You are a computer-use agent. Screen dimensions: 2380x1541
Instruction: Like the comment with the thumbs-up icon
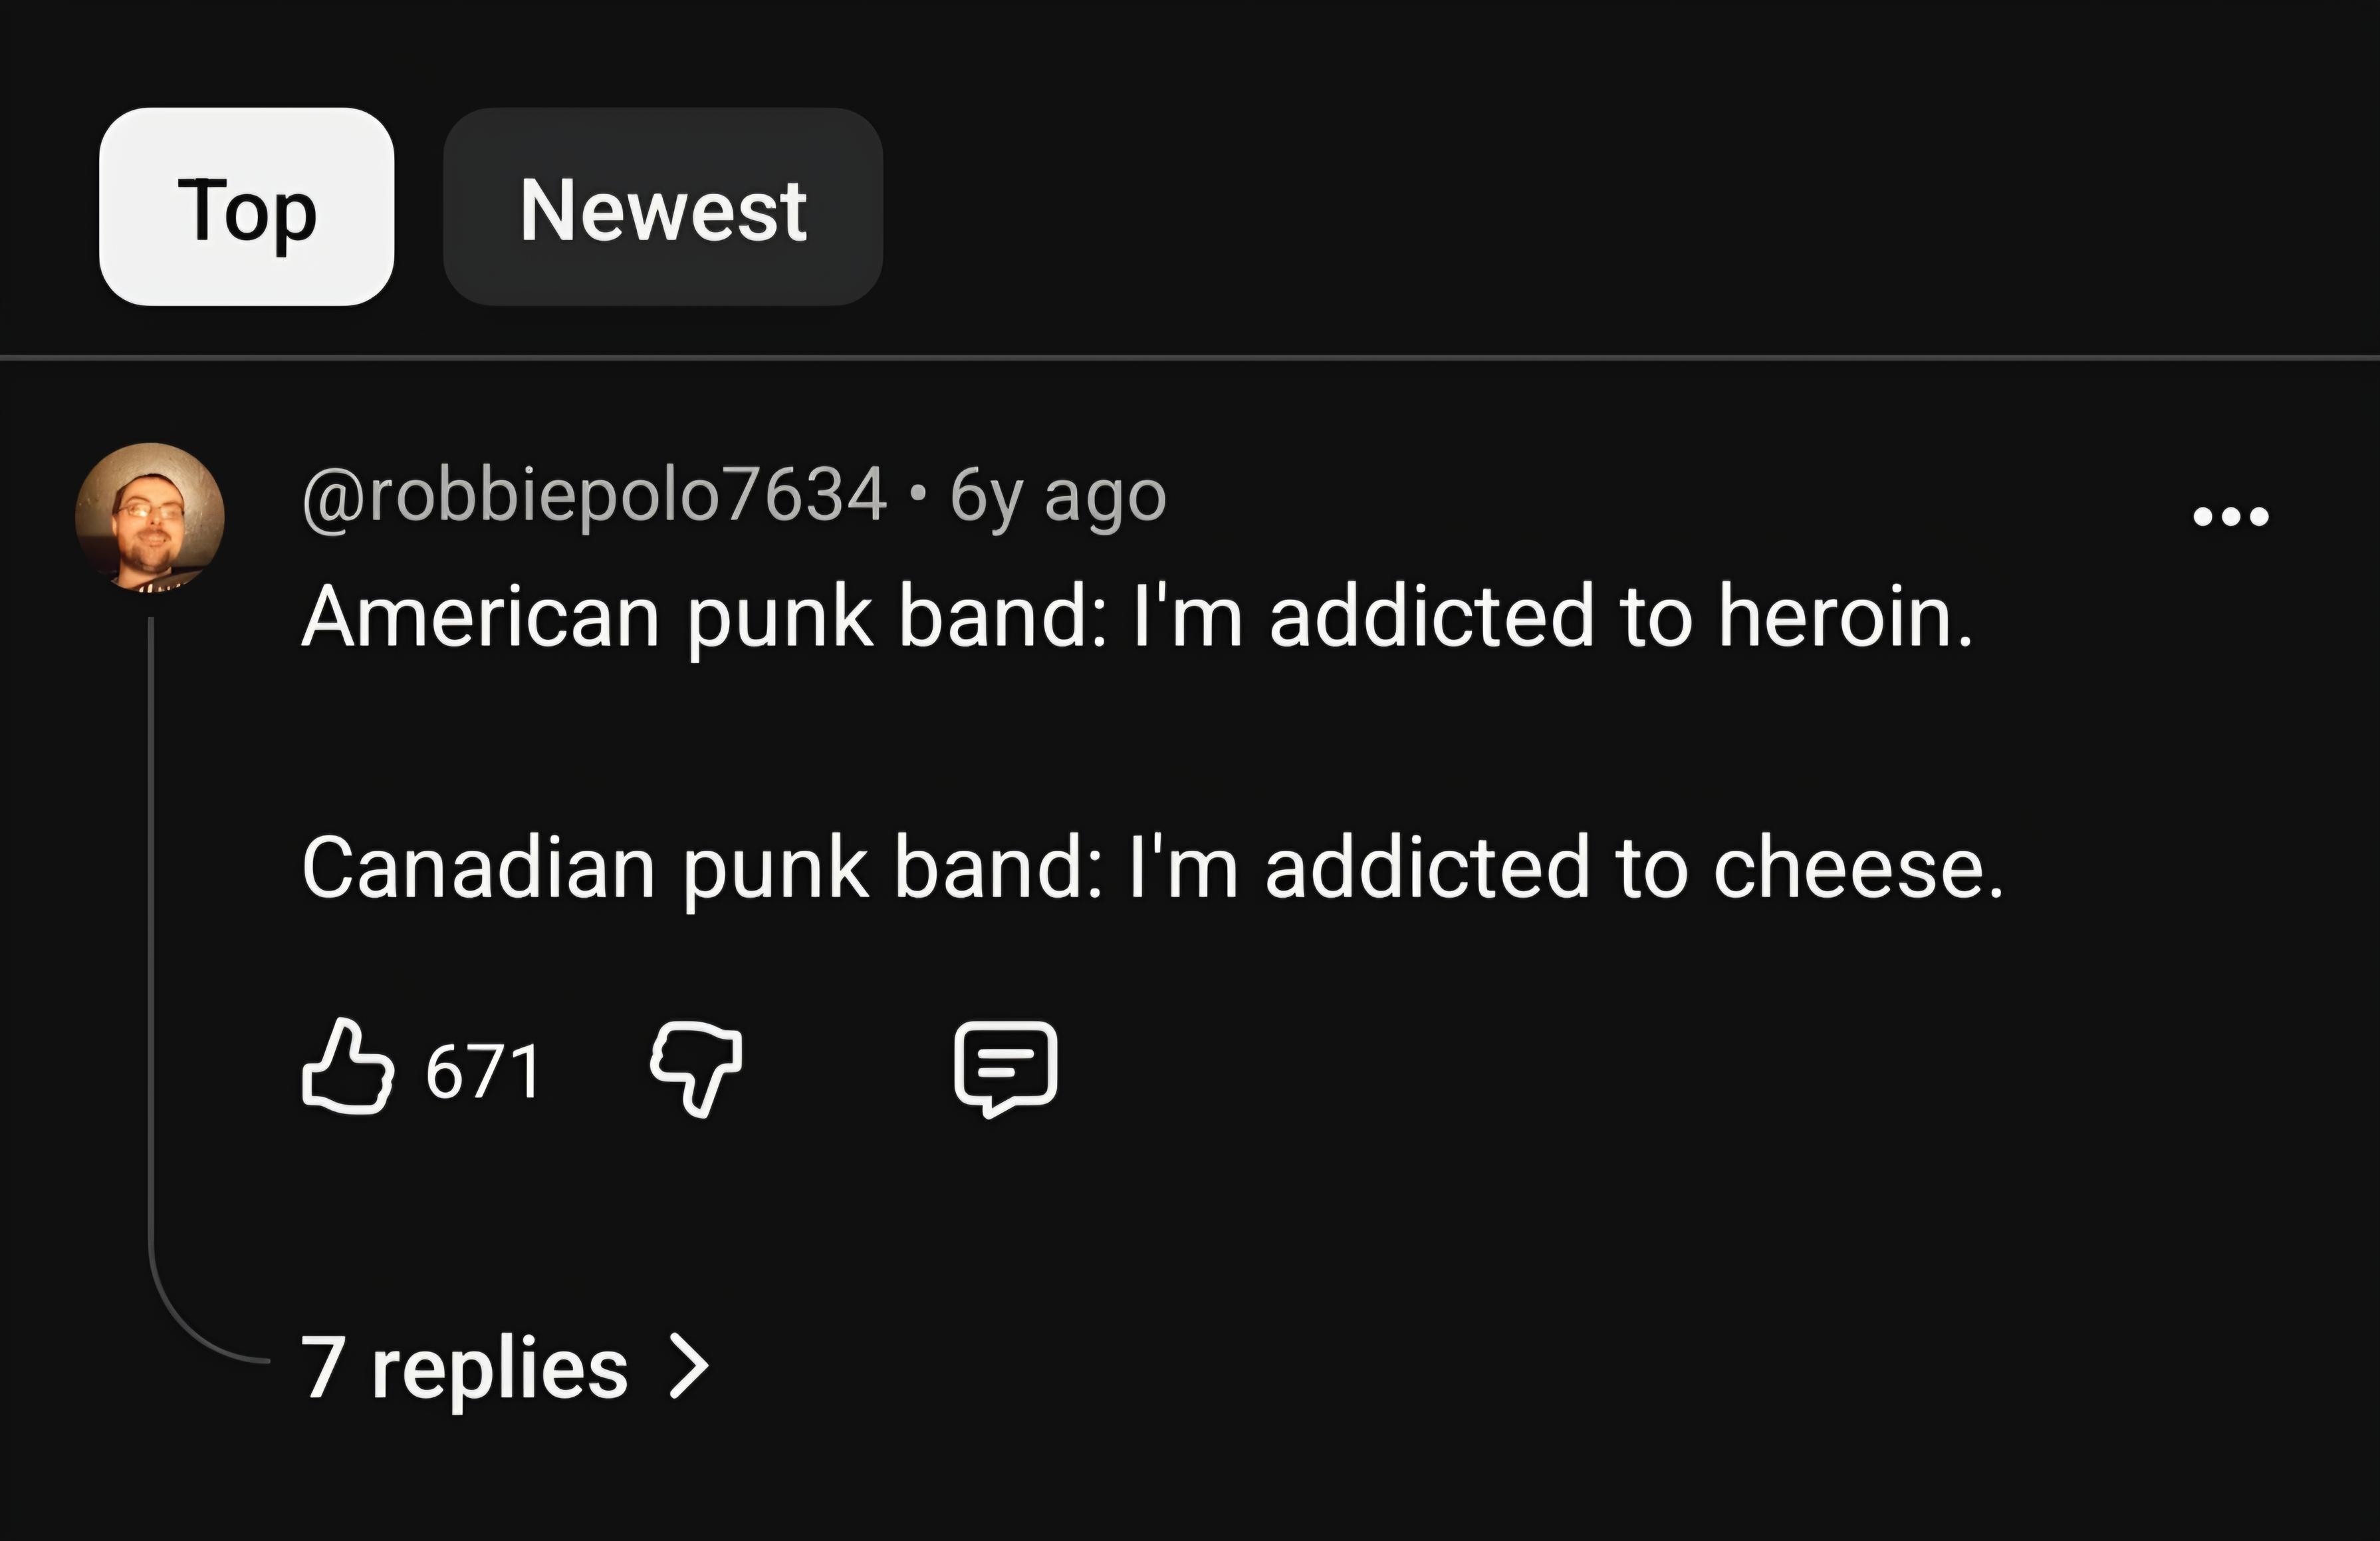point(347,1067)
